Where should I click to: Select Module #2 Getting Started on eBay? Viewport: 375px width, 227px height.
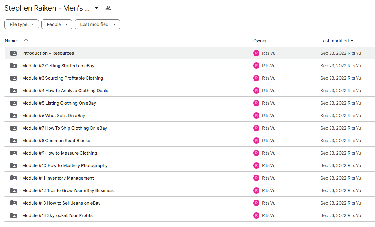coord(58,66)
